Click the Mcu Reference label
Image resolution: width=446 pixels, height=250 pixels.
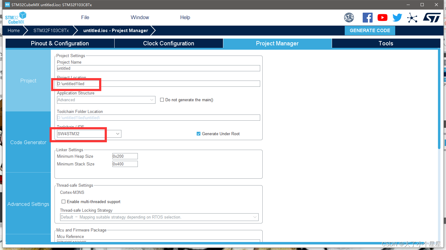pyautogui.click(x=70, y=236)
